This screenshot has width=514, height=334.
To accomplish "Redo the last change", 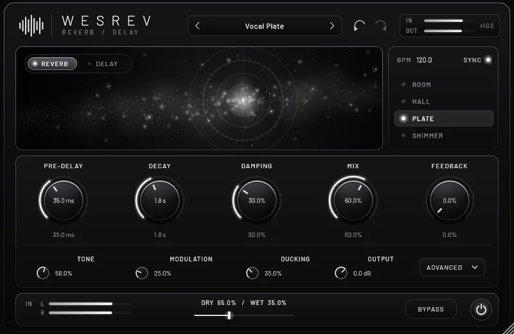I will (x=381, y=26).
